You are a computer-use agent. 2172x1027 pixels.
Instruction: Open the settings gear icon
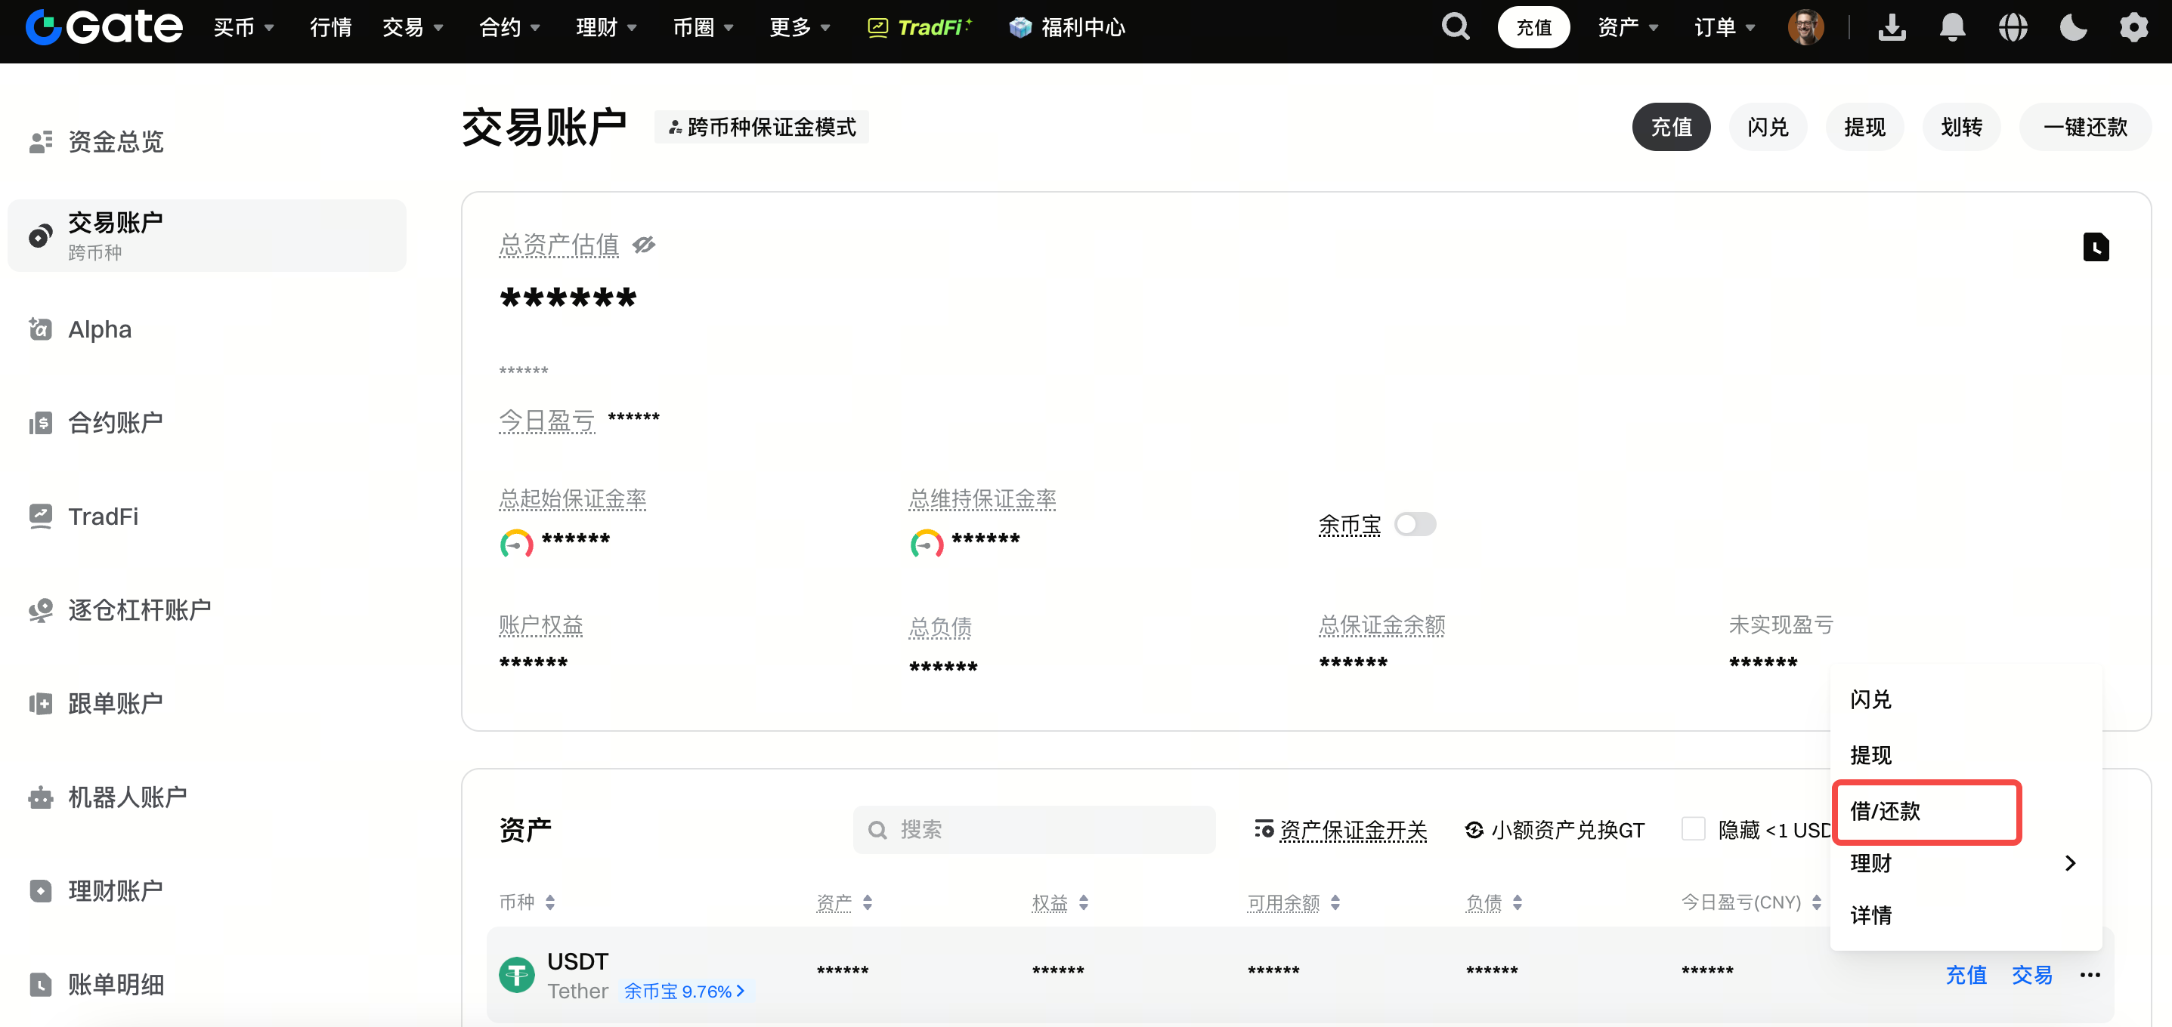pos(2133,27)
